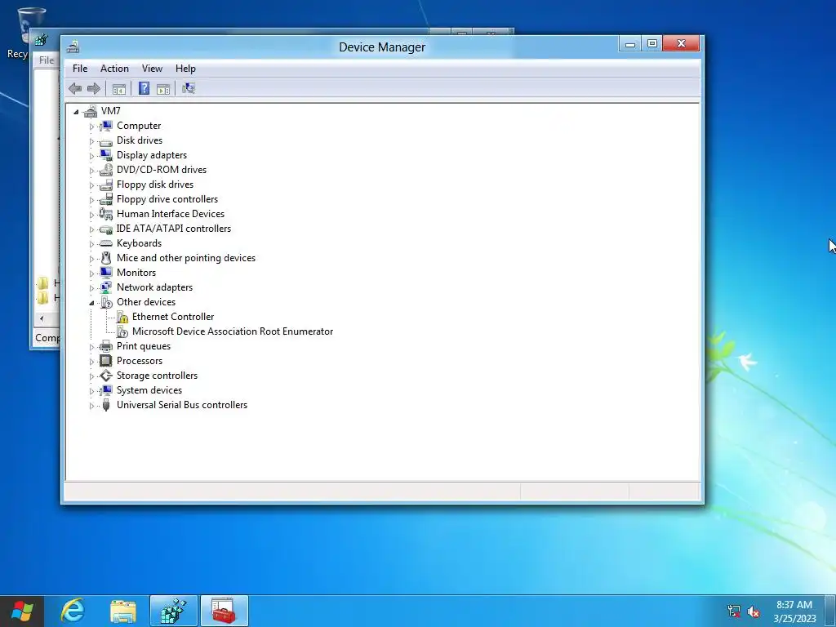Click the Processors chip icon
The image size is (836, 627).
106,361
